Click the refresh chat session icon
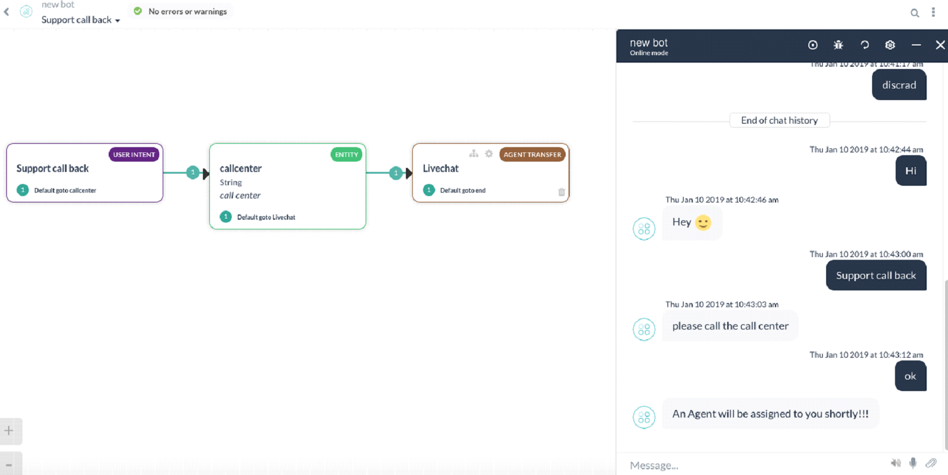The width and height of the screenshot is (948, 475). (864, 45)
